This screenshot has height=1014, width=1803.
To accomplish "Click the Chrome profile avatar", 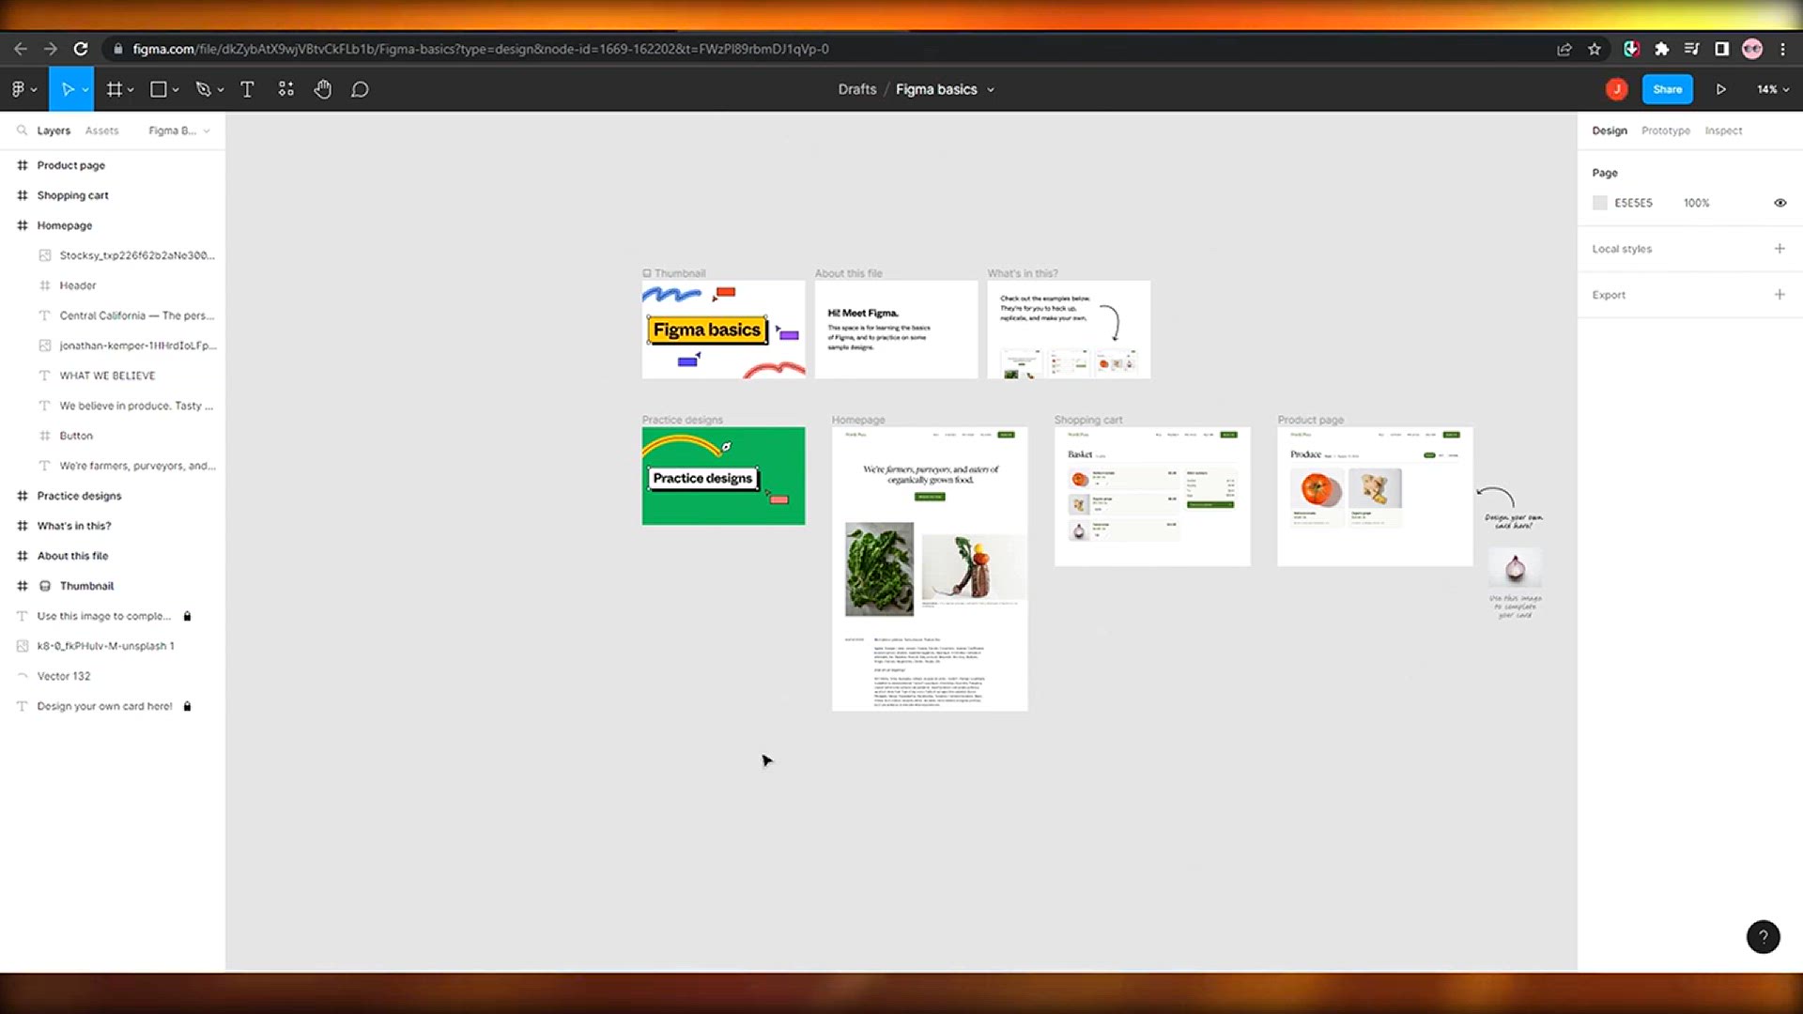I will point(1752,49).
